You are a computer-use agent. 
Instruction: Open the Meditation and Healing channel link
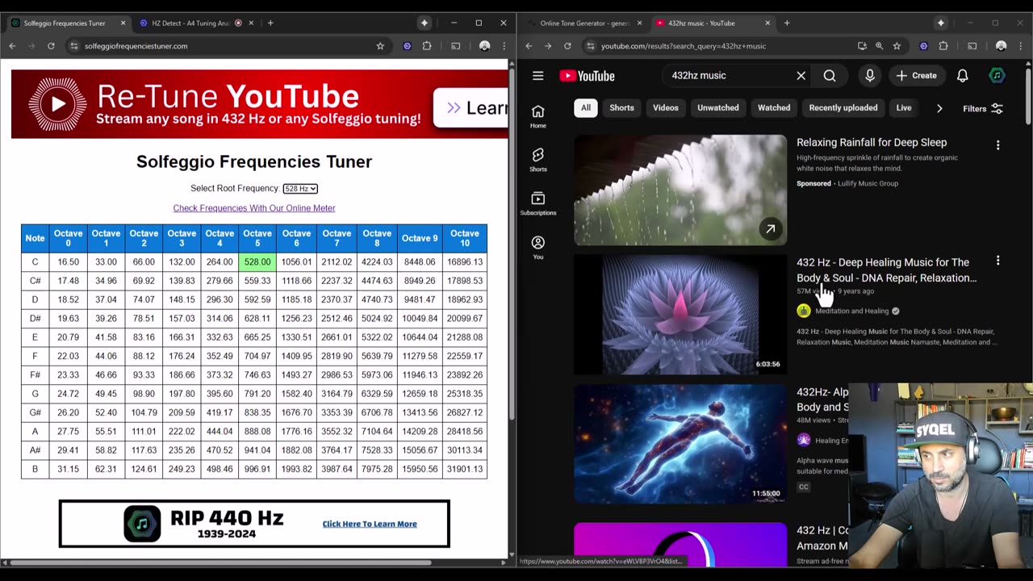851,311
